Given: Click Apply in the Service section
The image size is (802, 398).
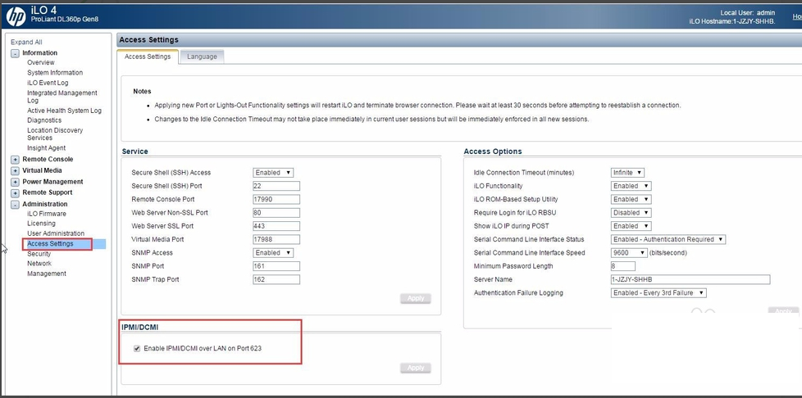Looking at the screenshot, I should 415,298.
